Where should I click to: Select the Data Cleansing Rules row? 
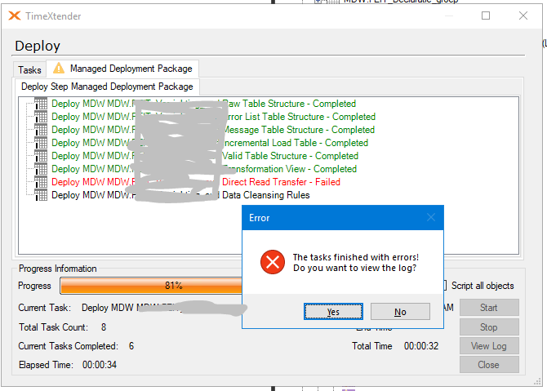pyautogui.click(x=180, y=195)
